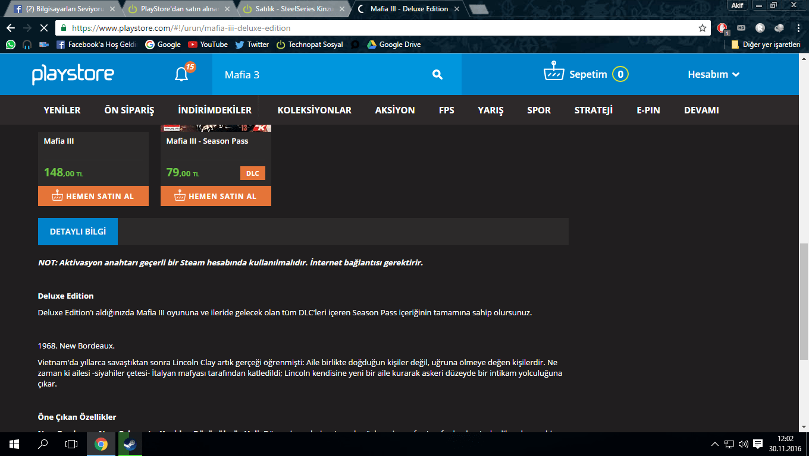Click the cloud-shaped extension icon
This screenshot has height=456, width=809.
[x=779, y=28]
